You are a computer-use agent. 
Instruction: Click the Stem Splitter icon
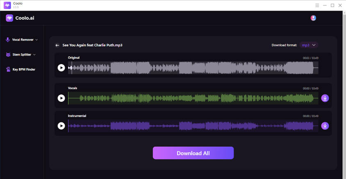[8, 55]
